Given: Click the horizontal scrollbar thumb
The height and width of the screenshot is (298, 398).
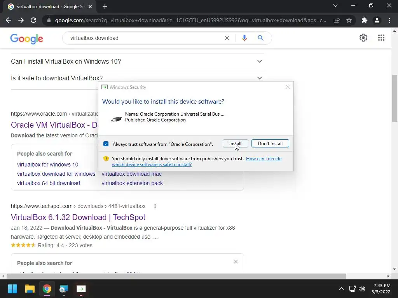Looking at the screenshot, I should (176, 276).
